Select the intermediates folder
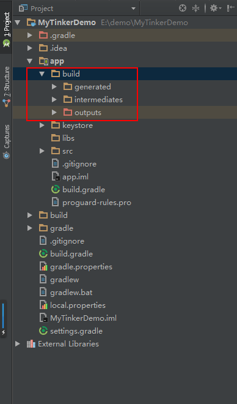237x404 pixels. [x=98, y=100]
